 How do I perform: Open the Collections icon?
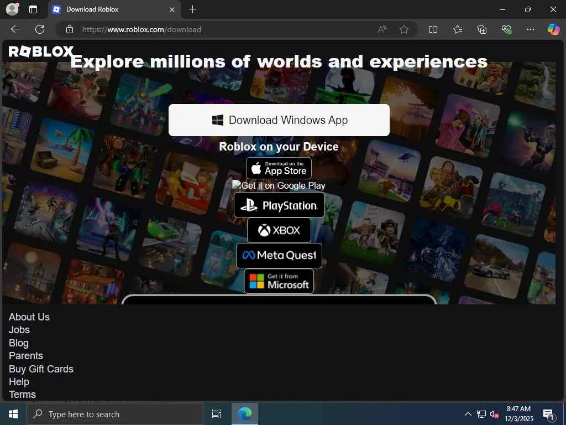pyautogui.click(x=482, y=29)
